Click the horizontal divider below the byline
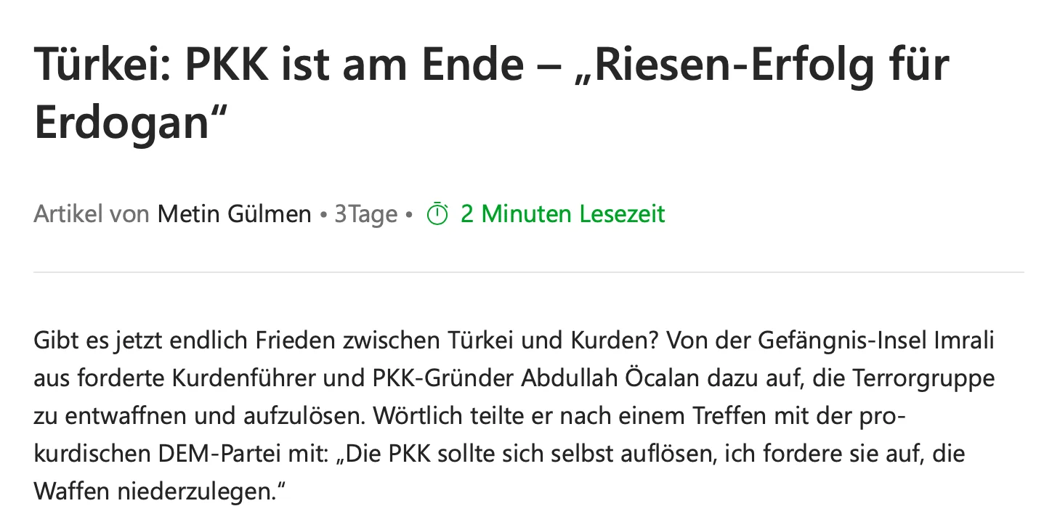Viewport: 1052px width, 514px height. (x=528, y=272)
